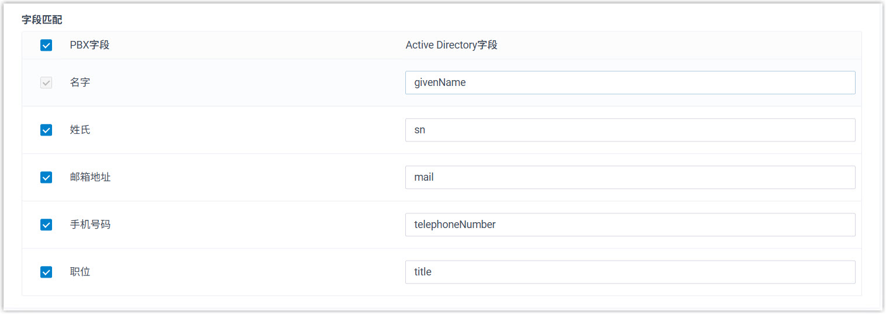Disable the 邮箱地址 field checkbox

click(46, 177)
